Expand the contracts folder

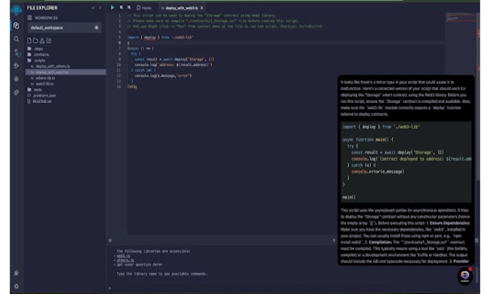coord(38,54)
